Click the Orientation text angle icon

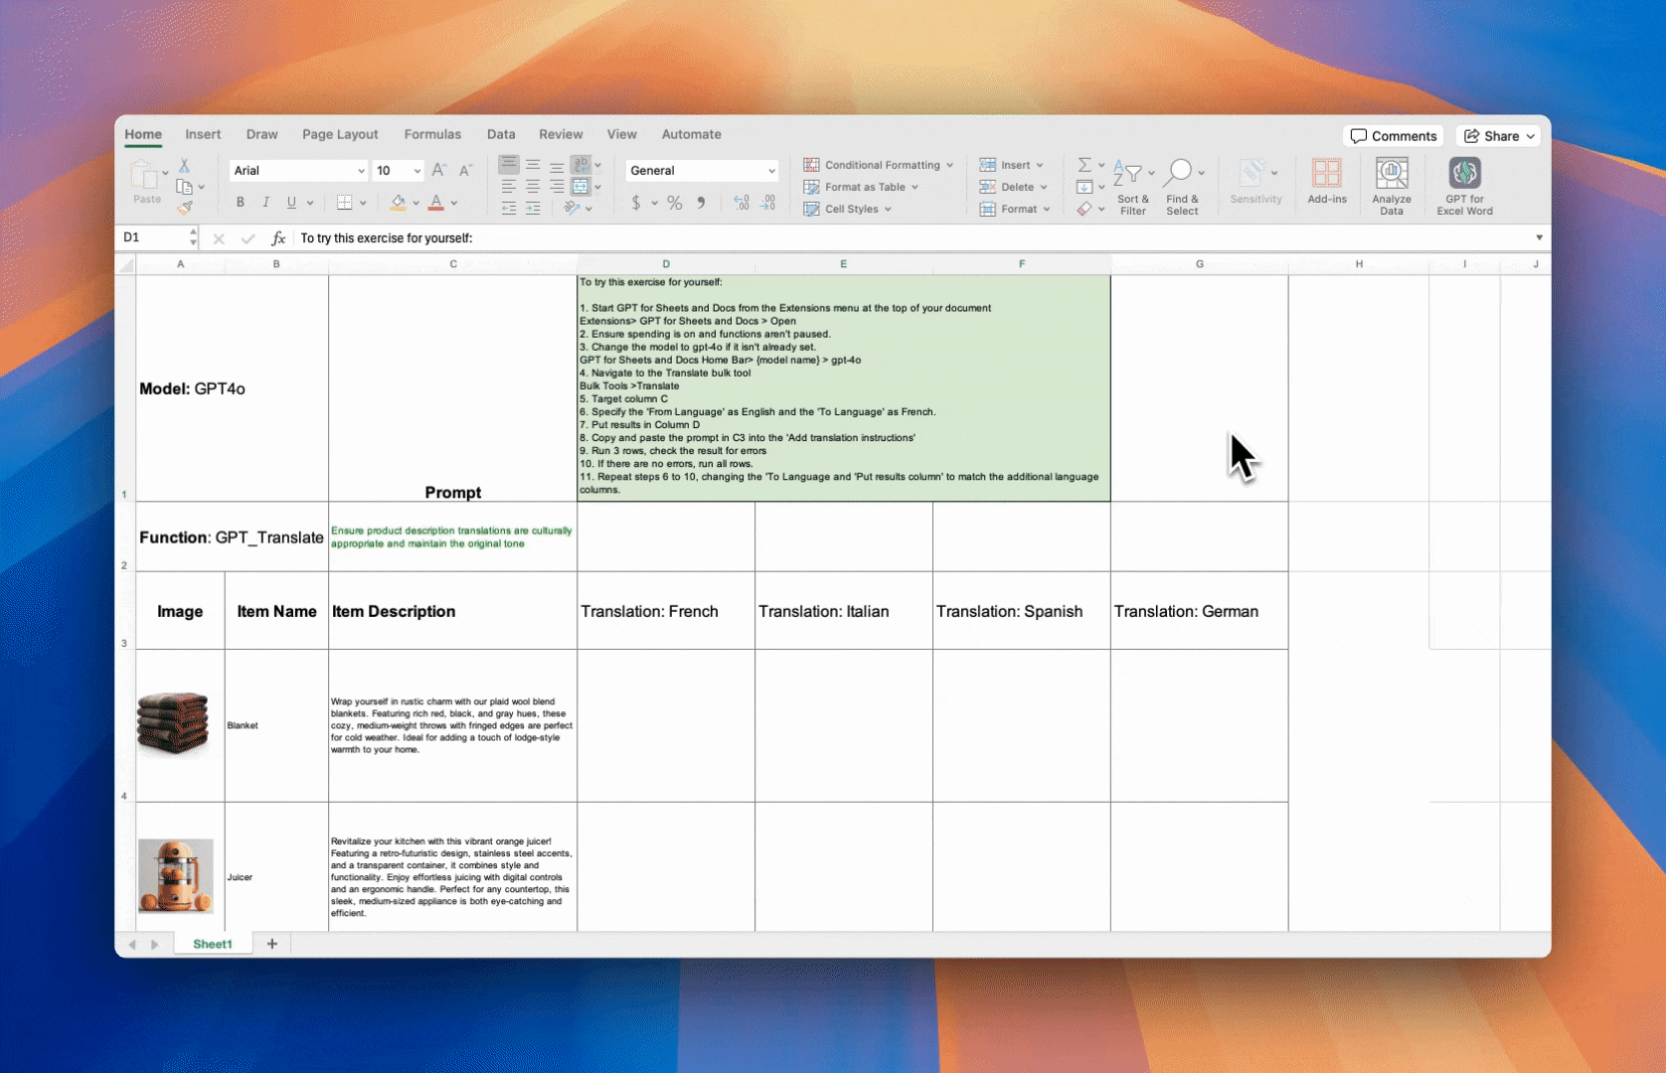click(x=572, y=209)
